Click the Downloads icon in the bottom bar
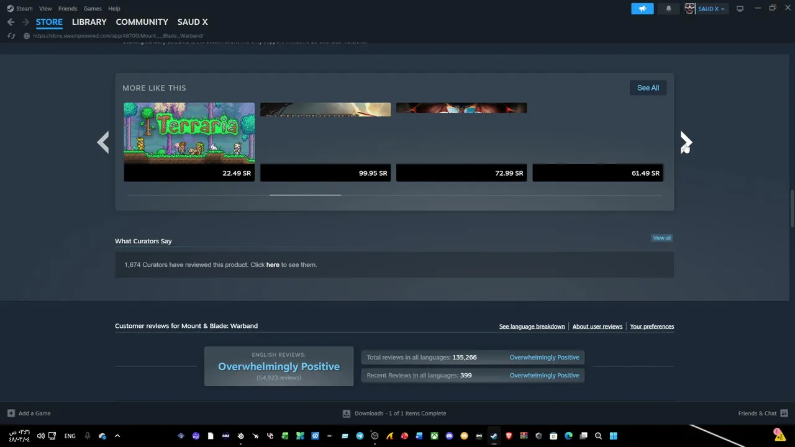This screenshot has width=795, height=447. (347, 413)
